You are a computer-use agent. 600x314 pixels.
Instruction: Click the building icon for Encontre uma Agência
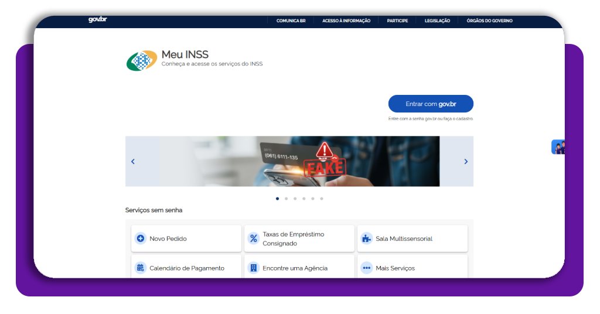253,268
